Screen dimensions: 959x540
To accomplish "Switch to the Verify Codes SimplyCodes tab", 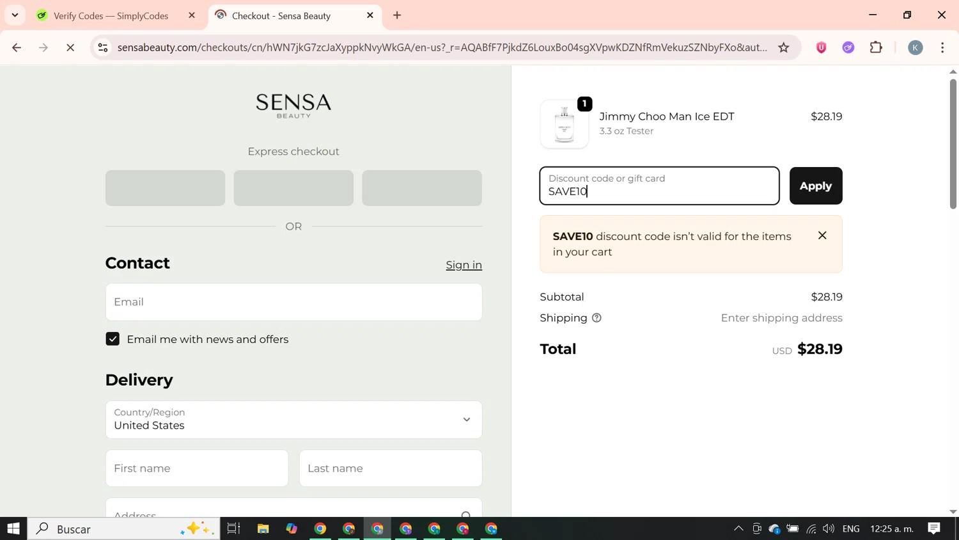I will (110, 15).
